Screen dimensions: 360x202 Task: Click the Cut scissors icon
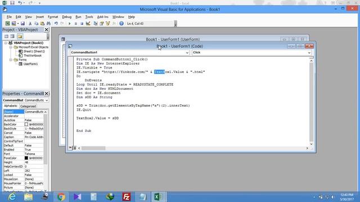(x=30, y=24)
